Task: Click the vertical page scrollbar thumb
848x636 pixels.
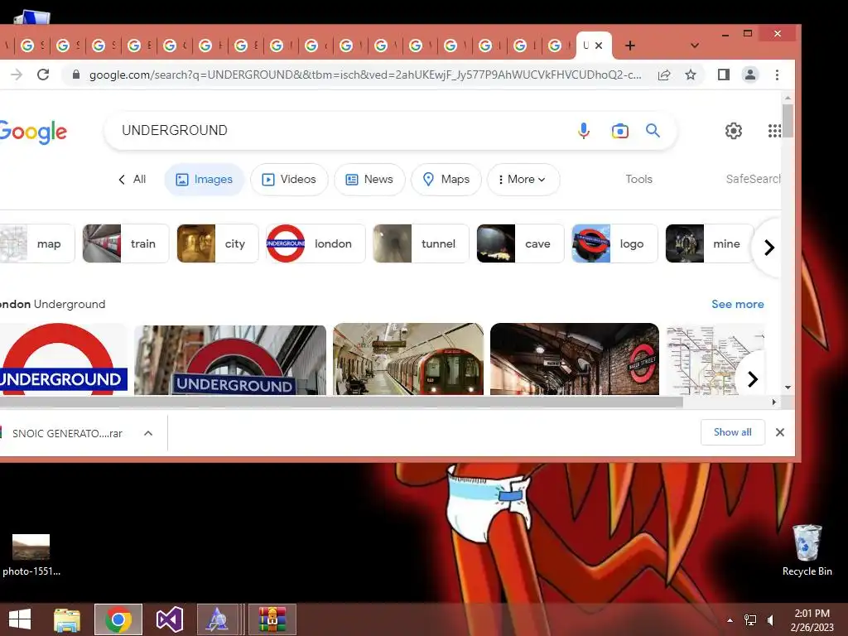Action: point(788,121)
